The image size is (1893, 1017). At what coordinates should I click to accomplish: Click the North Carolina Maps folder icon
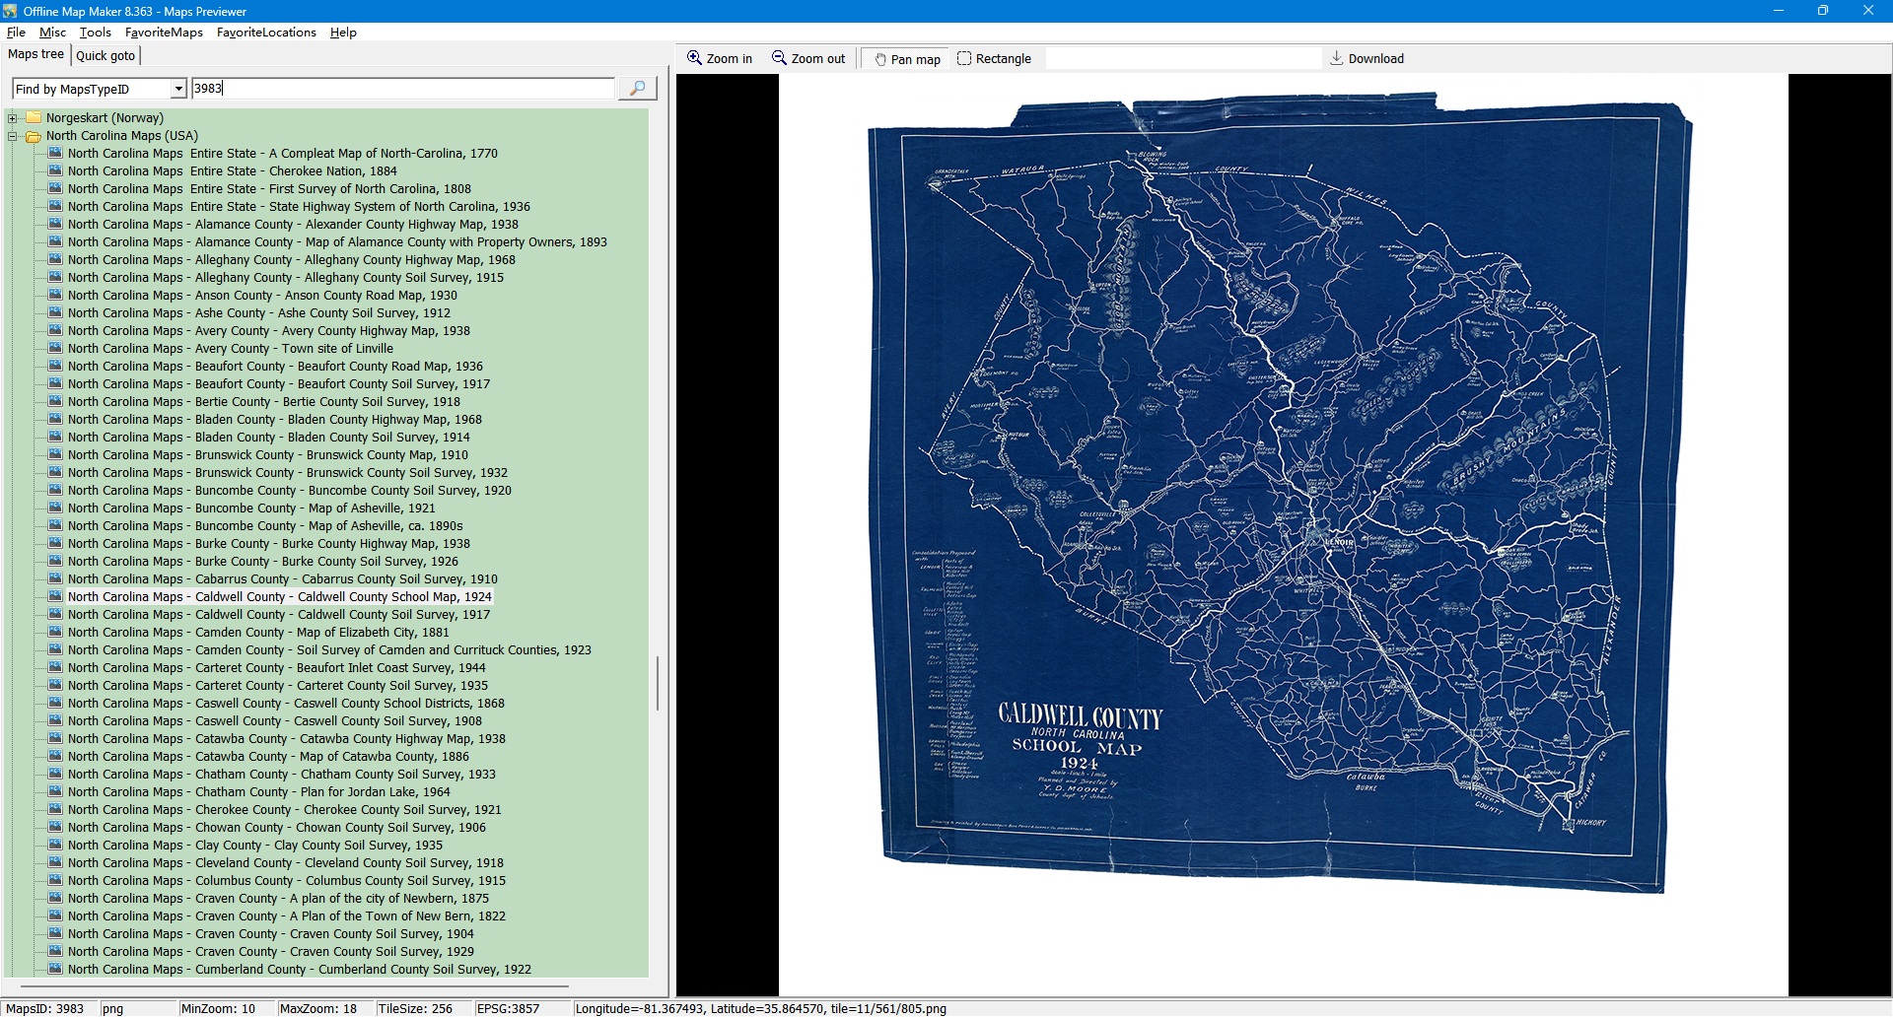[34, 136]
